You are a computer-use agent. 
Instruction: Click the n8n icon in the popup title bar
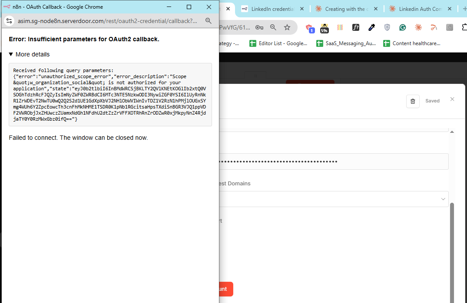tap(7, 7)
